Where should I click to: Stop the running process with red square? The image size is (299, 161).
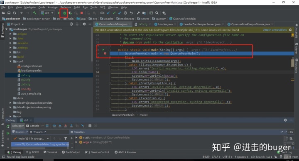82,13
